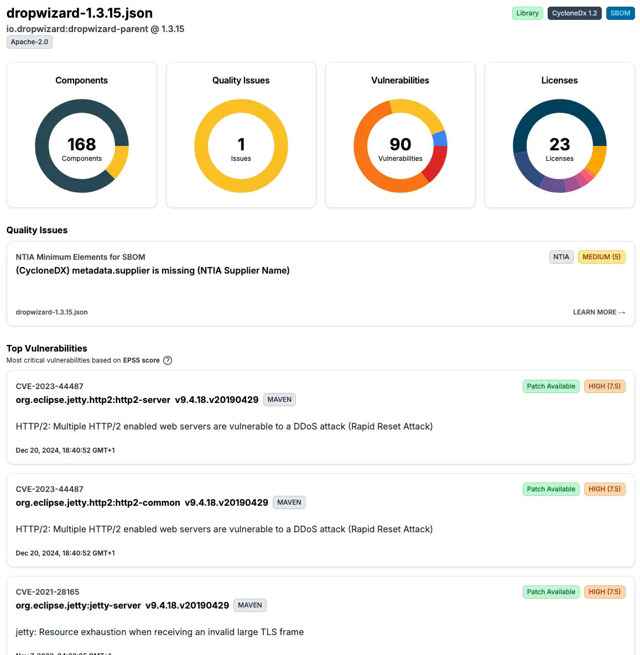Click the blue SBOM badge

coord(620,13)
